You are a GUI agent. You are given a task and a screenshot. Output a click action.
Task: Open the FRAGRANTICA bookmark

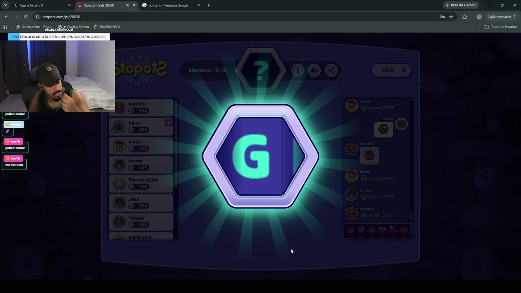point(107,27)
